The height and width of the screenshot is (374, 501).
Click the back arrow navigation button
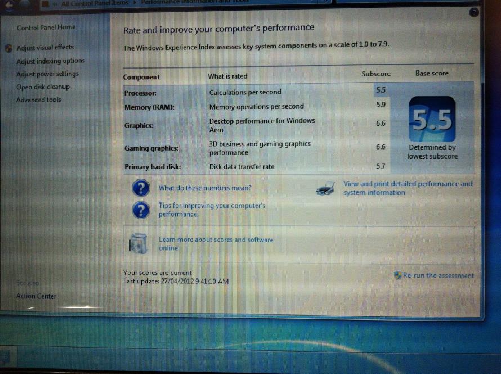[9, 4]
